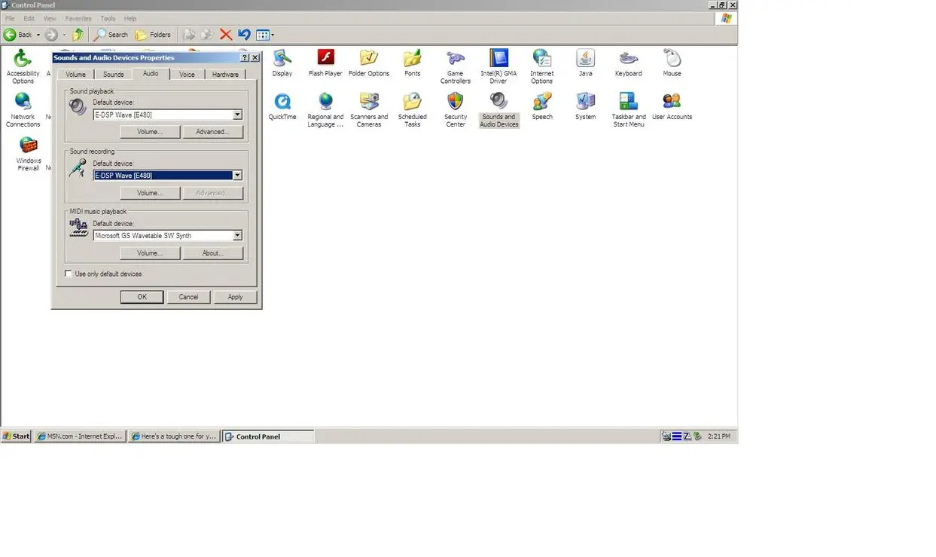The image size is (936, 557).
Task: Click the About button for MIDI
Action: (212, 253)
